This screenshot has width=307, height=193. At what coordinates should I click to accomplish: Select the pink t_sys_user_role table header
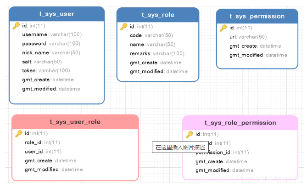[x=75, y=122]
